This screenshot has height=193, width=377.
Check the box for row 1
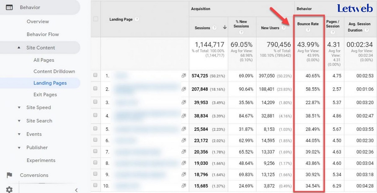96,75
